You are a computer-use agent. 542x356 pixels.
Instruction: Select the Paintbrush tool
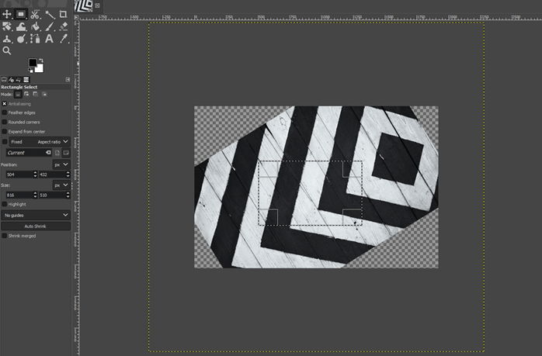[x=50, y=26]
